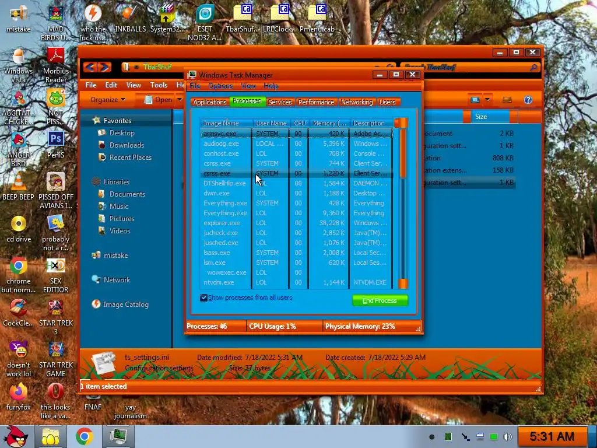Select the audiodg.exe process row
Image resolution: width=597 pixels, height=448 pixels.
tap(297, 143)
